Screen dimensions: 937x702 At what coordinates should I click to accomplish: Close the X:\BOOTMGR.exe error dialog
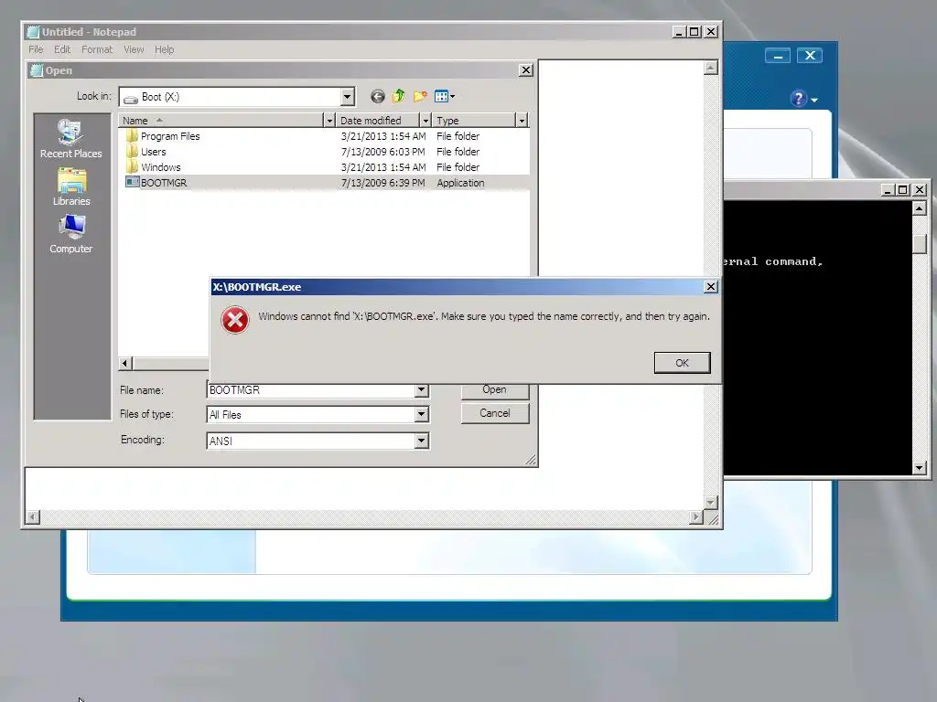click(x=710, y=286)
